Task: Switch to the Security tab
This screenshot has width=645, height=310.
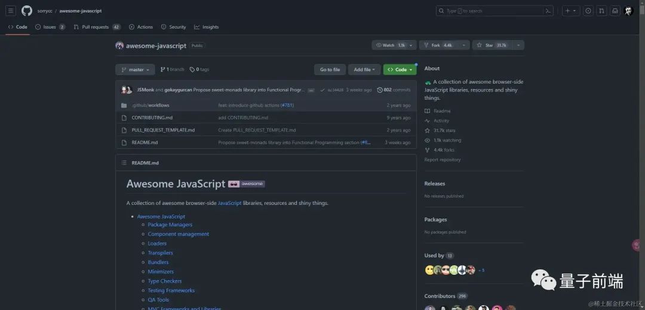Action: 173,27
